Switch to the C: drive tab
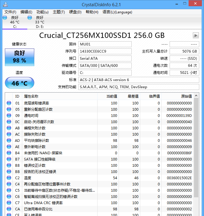 coord(15,22)
